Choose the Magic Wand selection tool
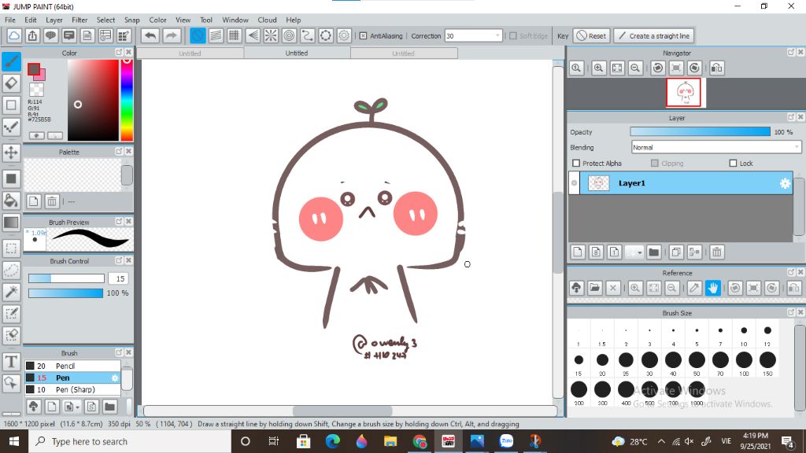 [11, 292]
